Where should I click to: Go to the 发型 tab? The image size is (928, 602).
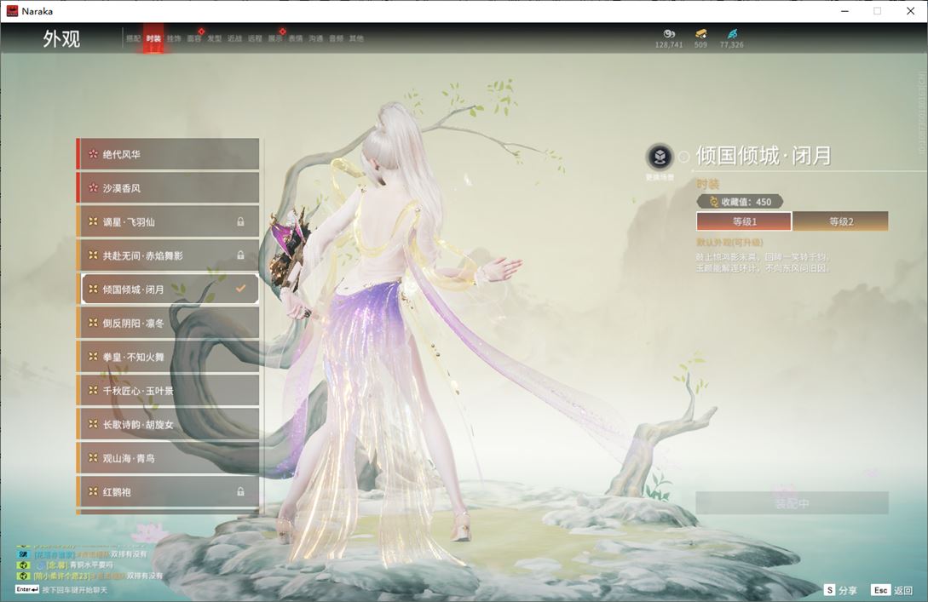(x=214, y=38)
